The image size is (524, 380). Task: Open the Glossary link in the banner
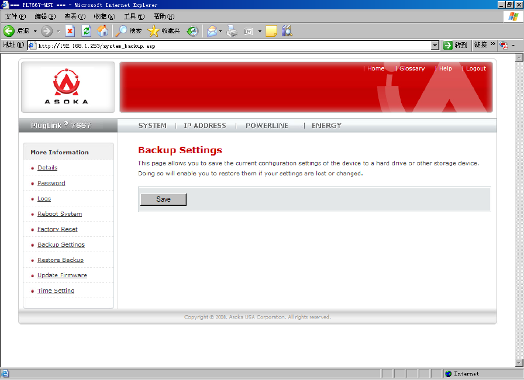[x=412, y=68]
